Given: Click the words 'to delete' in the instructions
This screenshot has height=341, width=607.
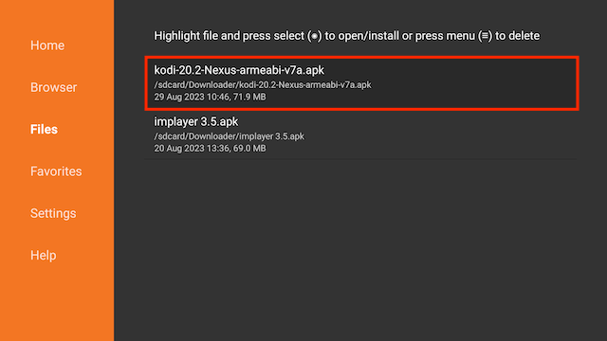Looking at the screenshot, I should click(517, 36).
